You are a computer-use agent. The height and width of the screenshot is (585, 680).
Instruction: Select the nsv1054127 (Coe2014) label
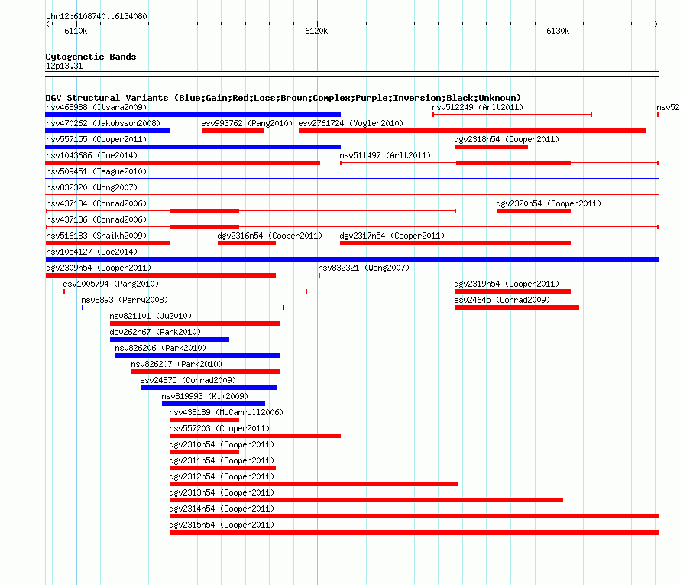[x=92, y=252]
